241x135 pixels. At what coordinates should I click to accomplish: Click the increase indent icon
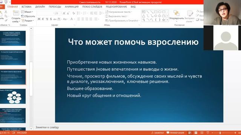(96, 13)
